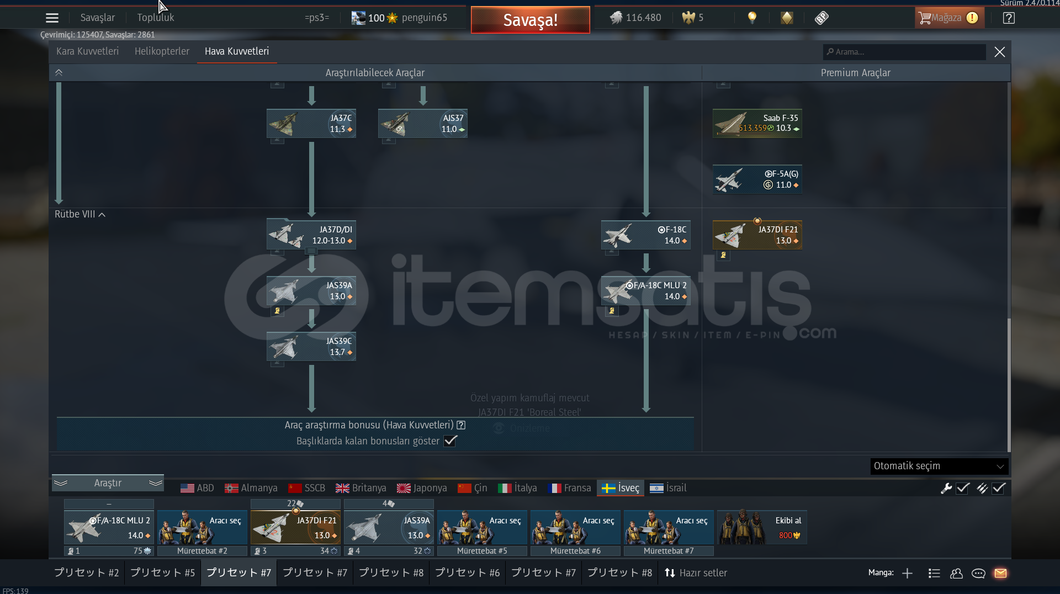Click the gold diamond icon in top bar
1060x594 pixels.
point(787,18)
